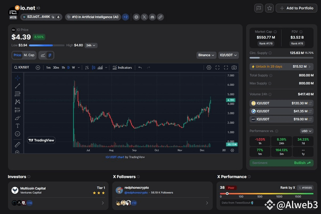
Task: Open the IO/USDT chart TradingView link
Action: 114,157
